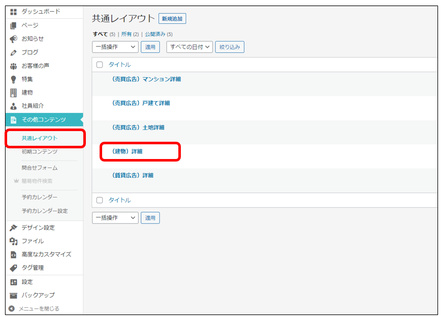Open the すべての日付 date filter dropdown
This screenshot has height=317, width=441.
(191, 47)
